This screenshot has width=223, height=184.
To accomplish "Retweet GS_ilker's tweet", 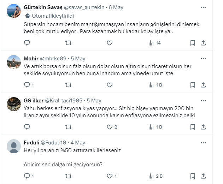I will [x=69, y=127].
